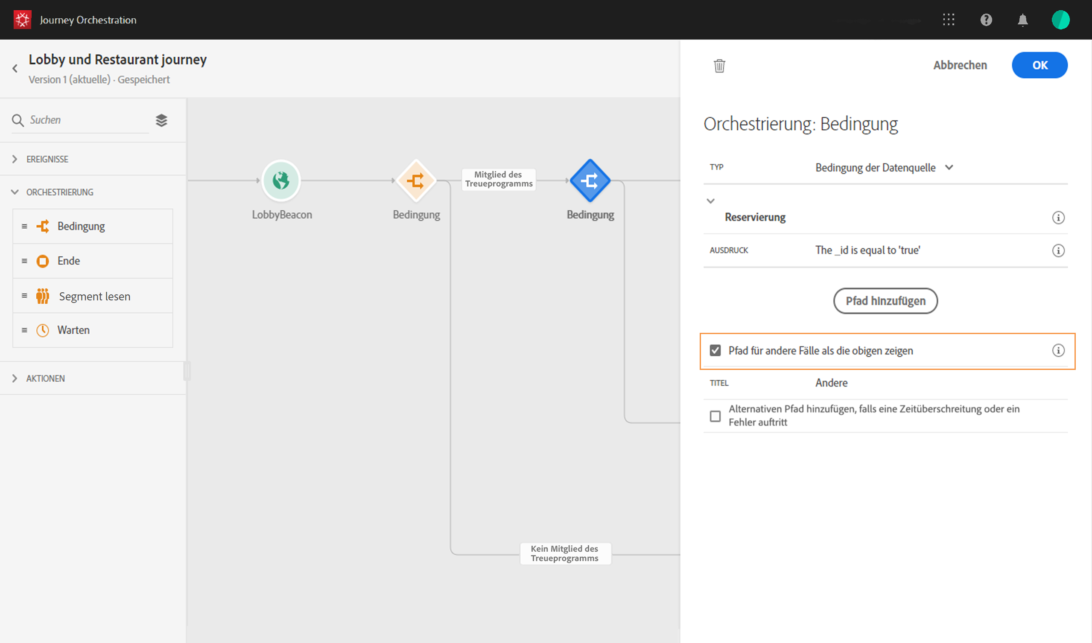Expand the Ereignisse section
This screenshot has width=1092, height=643.
(47, 159)
